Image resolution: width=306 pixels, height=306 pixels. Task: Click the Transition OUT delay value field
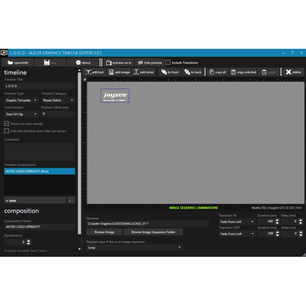coord(290,234)
